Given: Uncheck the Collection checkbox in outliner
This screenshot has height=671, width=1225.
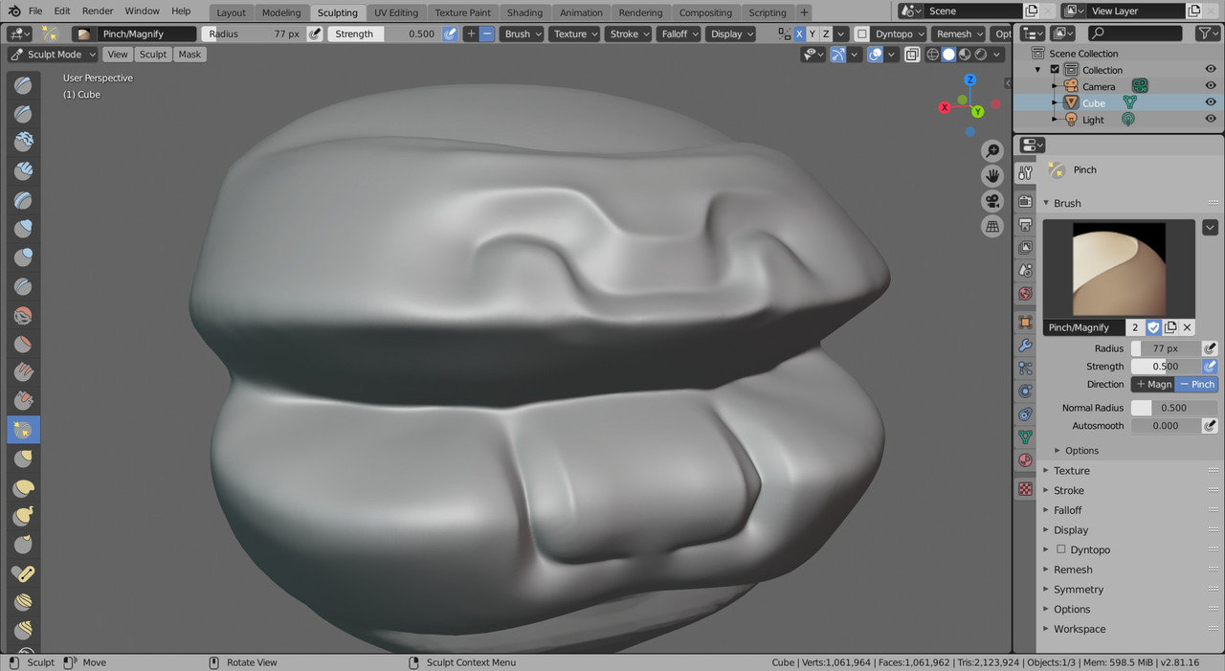Looking at the screenshot, I should (x=1055, y=70).
